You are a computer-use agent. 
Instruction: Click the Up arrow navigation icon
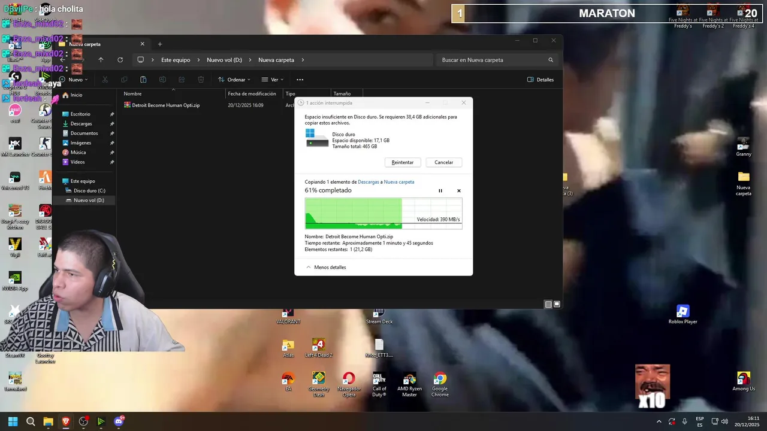101,60
